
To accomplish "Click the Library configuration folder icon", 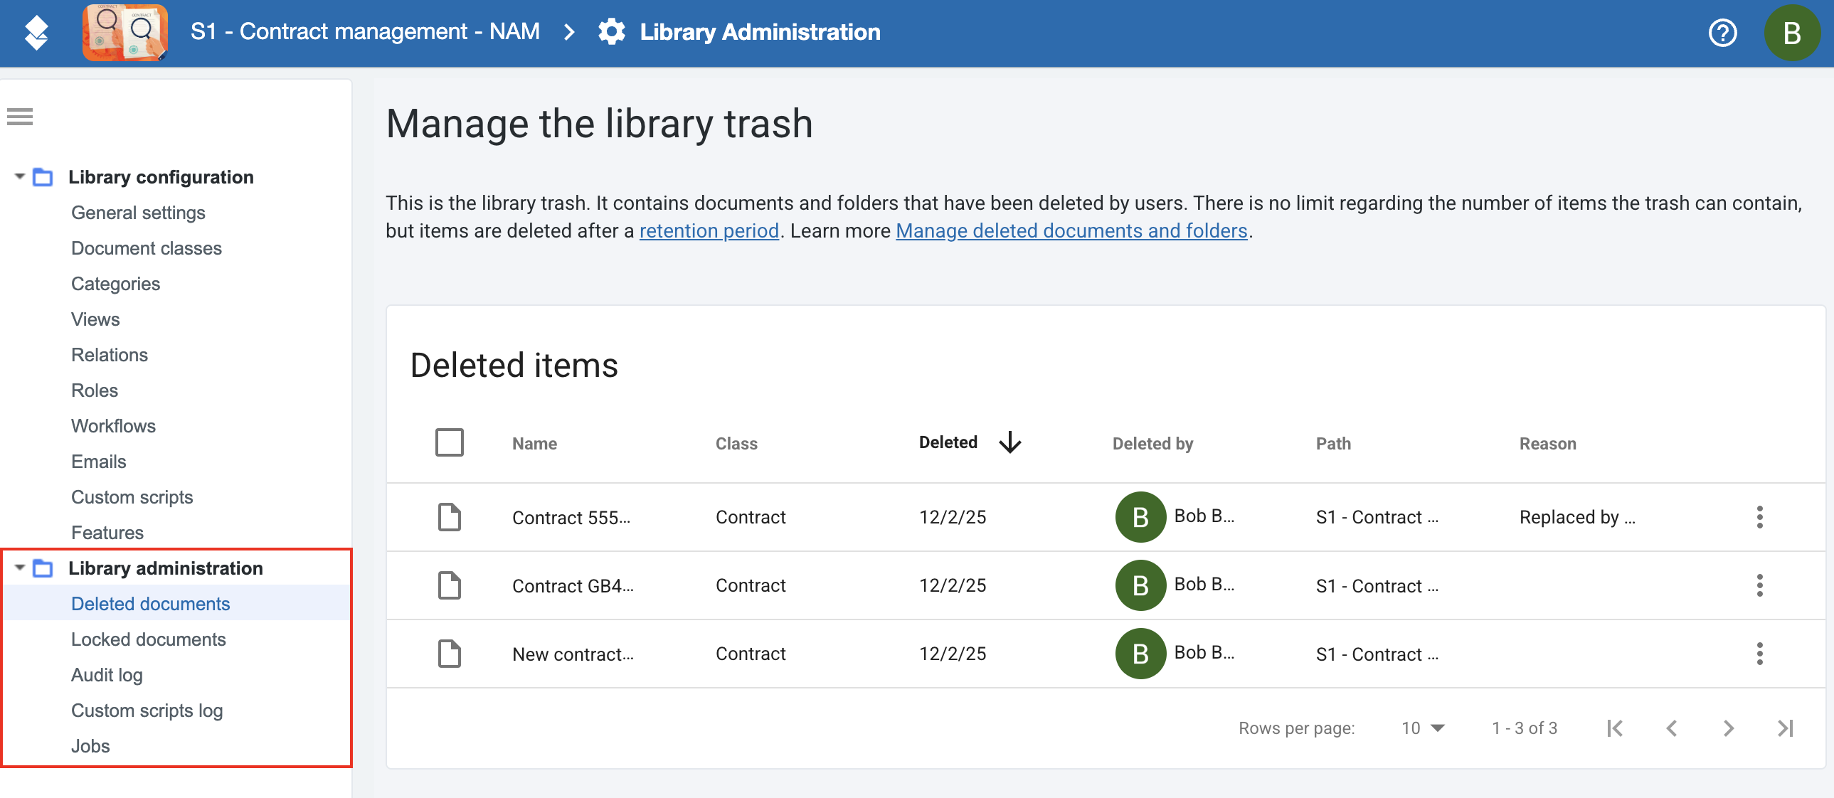I will [x=43, y=177].
